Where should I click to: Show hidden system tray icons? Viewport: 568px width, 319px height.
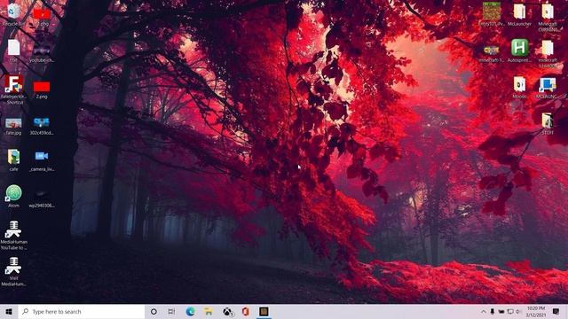[483, 311]
